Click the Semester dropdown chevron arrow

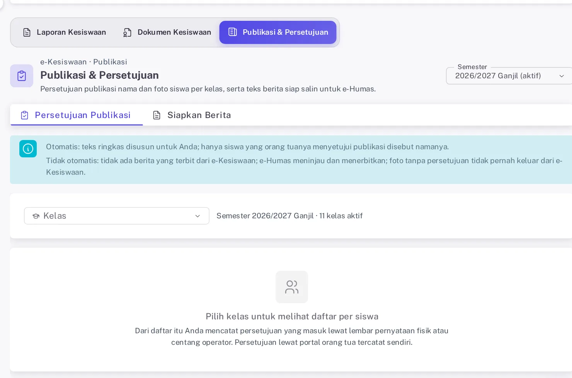coord(562,76)
